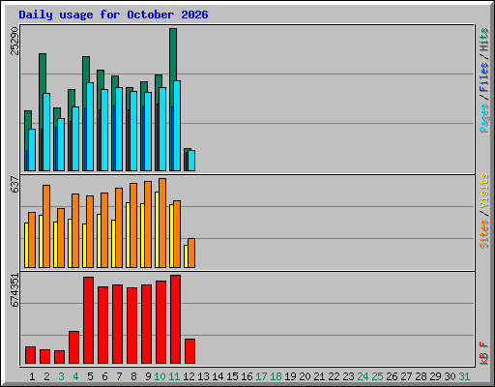Select the red KB bar for day 8
The image size is (495, 387).
point(131,325)
